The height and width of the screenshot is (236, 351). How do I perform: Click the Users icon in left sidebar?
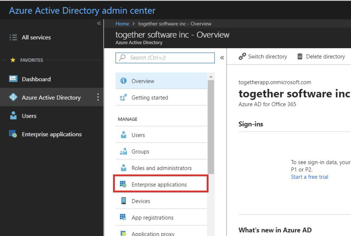click(13, 116)
